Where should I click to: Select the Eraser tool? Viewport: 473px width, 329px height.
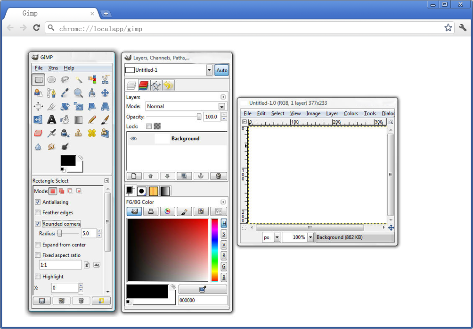point(38,133)
